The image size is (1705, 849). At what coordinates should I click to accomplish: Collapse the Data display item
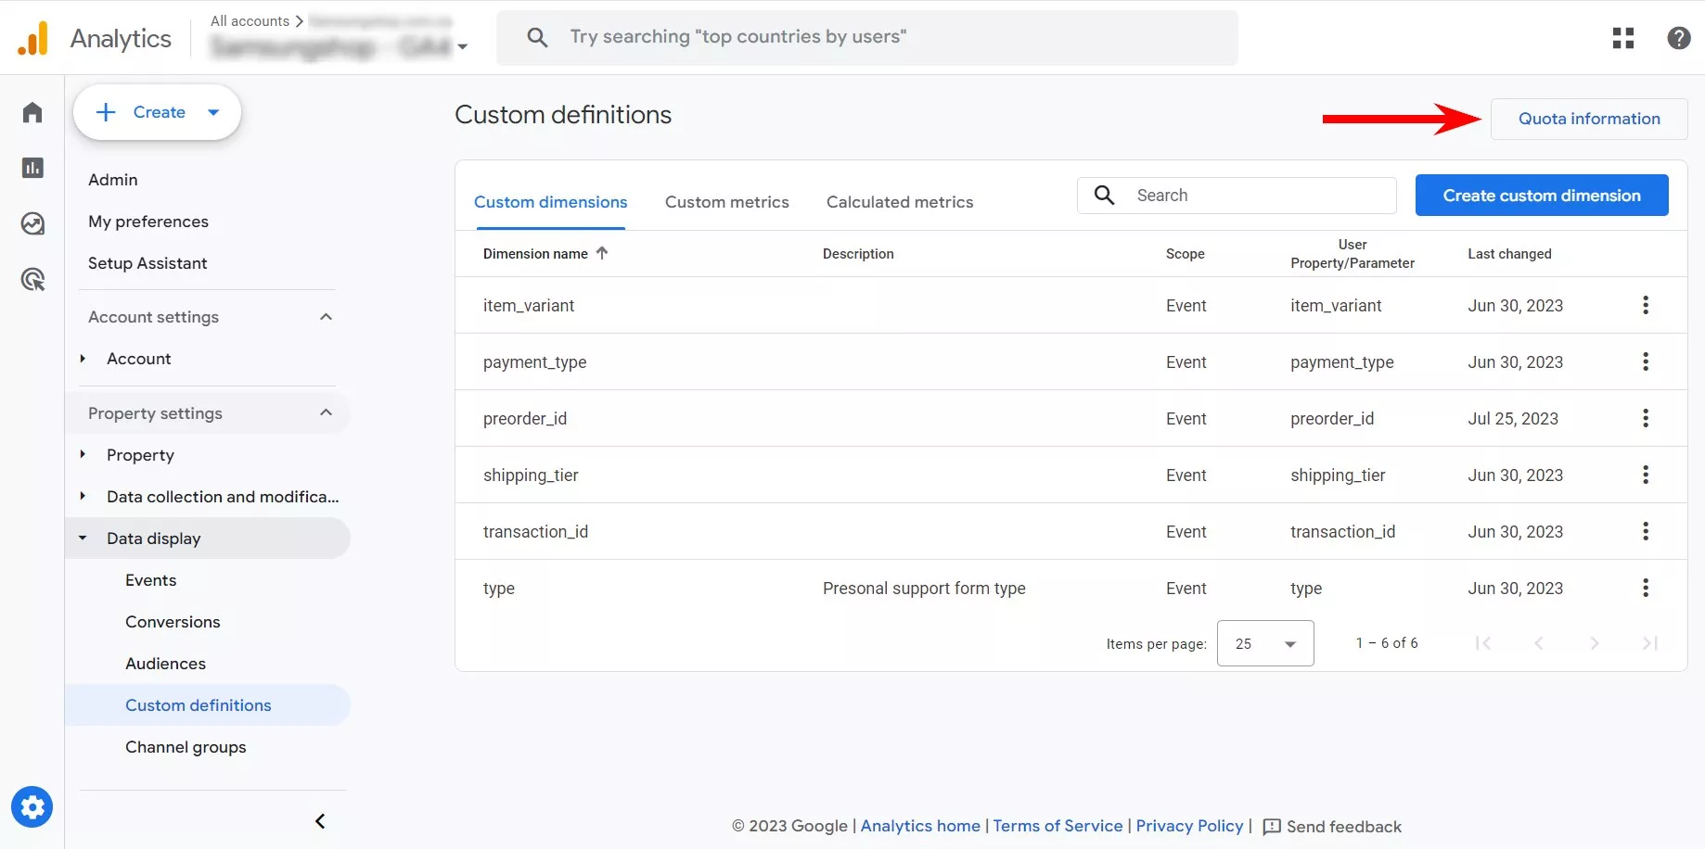click(x=83, y=538)
